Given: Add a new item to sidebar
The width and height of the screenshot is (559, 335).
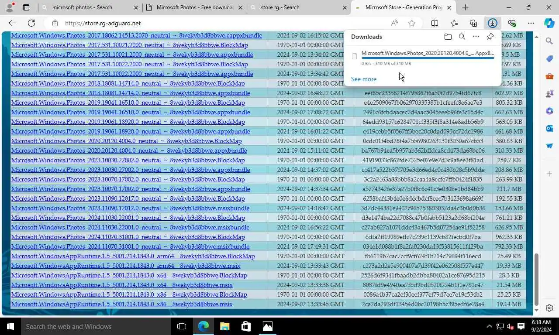Looking at the screenshot, I should tap(549, 174).
